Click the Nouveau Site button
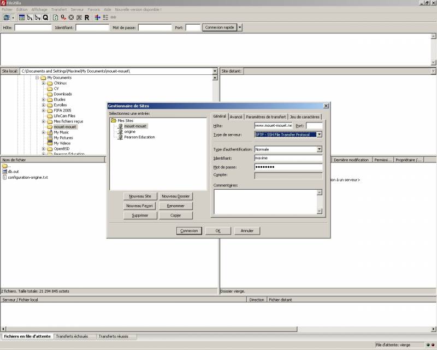The height and width of the screenshot is (350, 437). tap(140, 196)
